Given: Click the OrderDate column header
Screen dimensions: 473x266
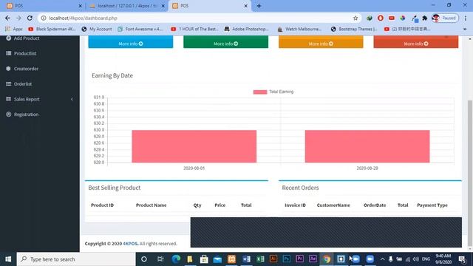Looking at the screenshot, I should (x=375, y=205).
